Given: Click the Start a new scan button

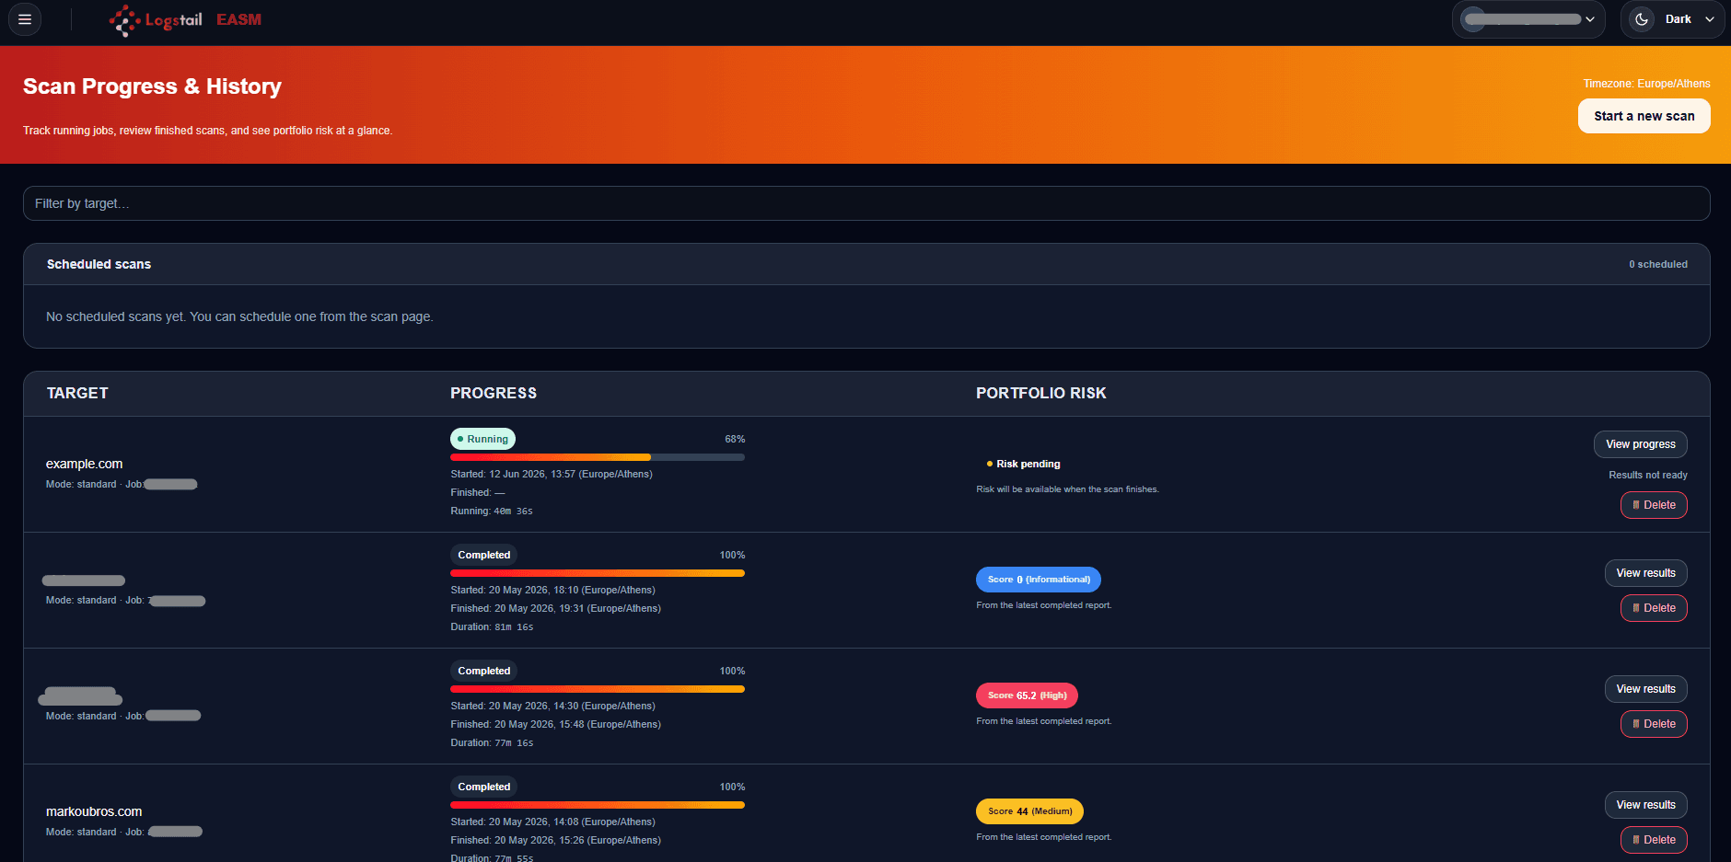Looking at the screenshot, I should tap(1644, 116).
